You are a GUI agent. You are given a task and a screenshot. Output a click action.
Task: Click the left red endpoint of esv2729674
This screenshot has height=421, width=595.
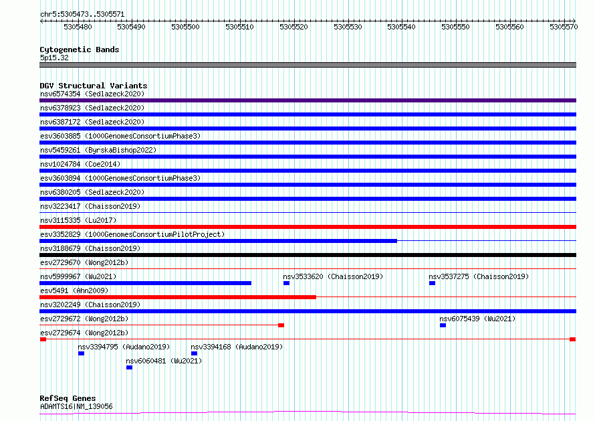point(43,339)
